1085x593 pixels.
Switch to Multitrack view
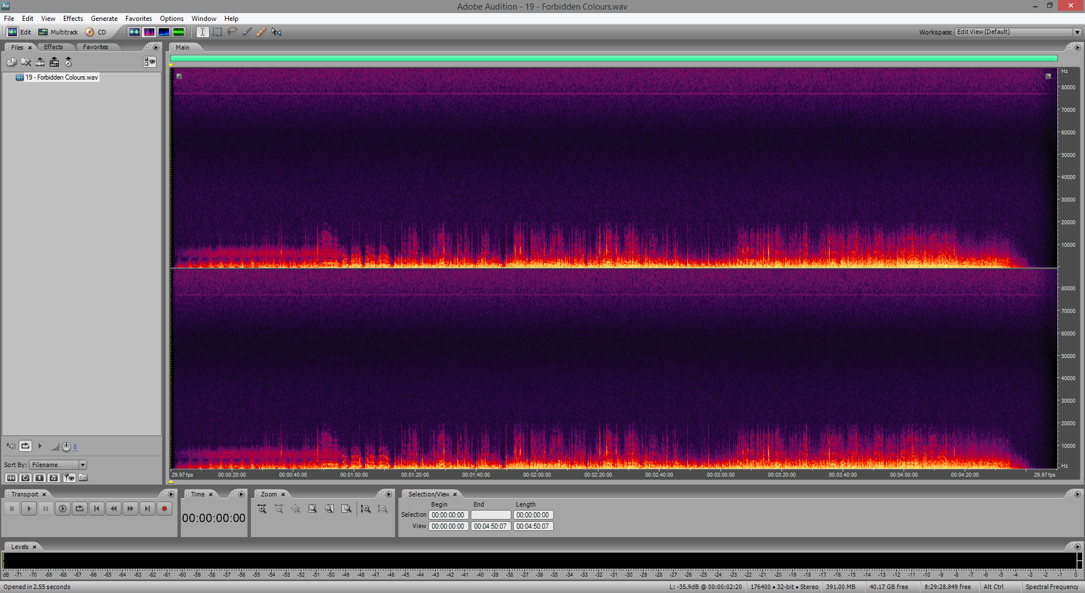click(58, 32)
